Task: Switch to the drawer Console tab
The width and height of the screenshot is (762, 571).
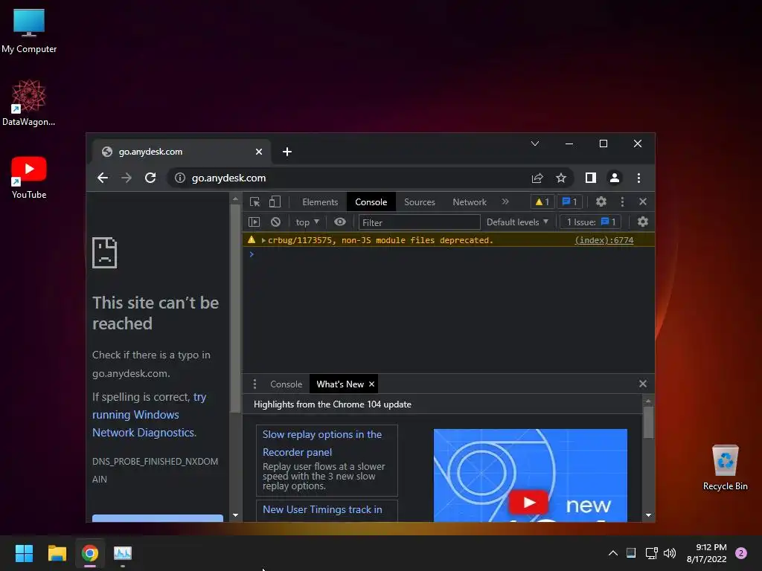Action: 286,384
